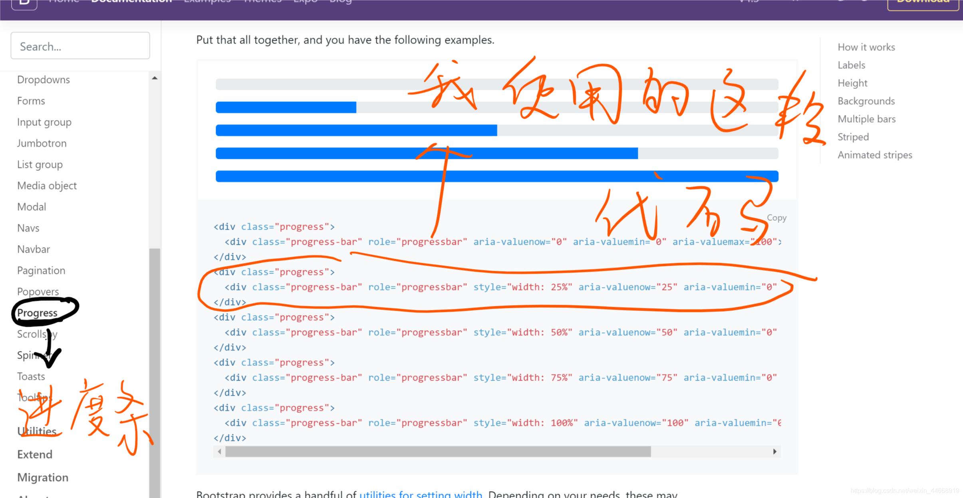The width and height of the screenshot is (963, 498).
Task: Go to Input group page
Action: tap(44, 122)
